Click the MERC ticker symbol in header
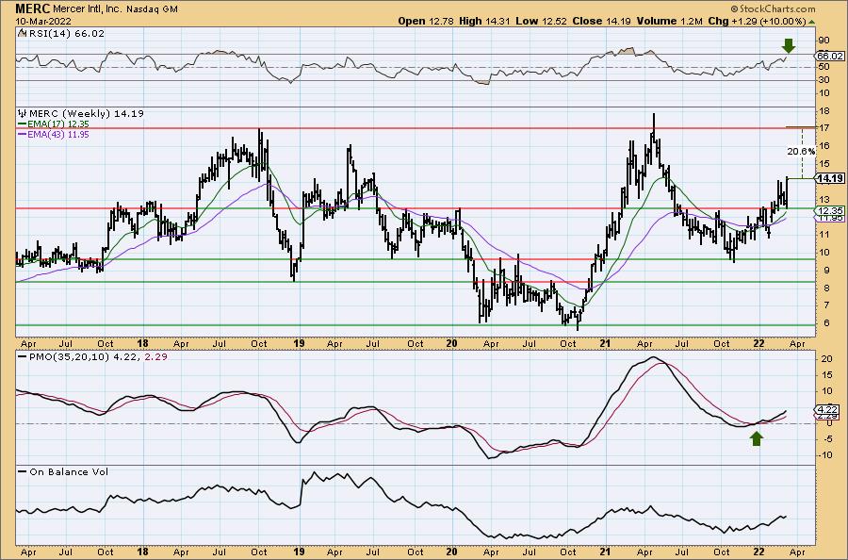The width and height of the screenshot is (848, 560). point(33,9)
